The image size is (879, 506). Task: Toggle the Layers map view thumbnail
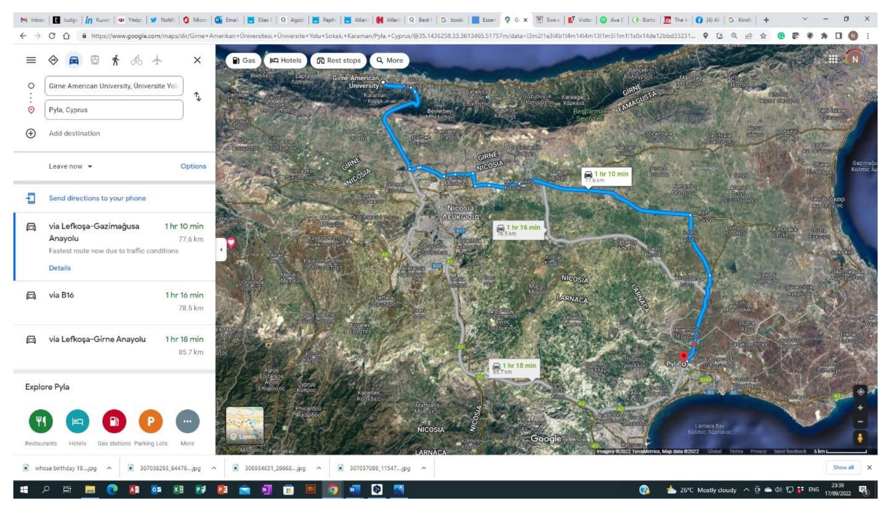tap(245, 425)
